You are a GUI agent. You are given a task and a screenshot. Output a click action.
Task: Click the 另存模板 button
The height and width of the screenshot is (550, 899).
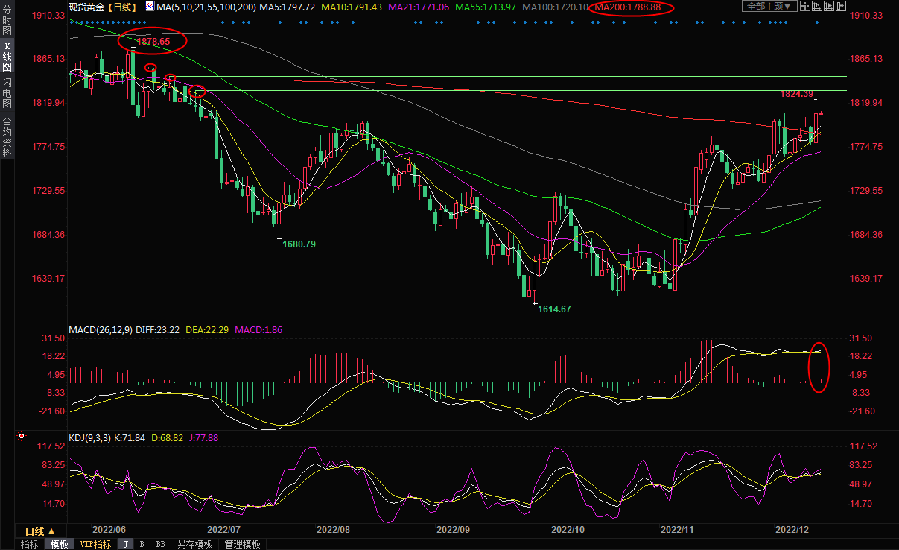click(195, 544)
